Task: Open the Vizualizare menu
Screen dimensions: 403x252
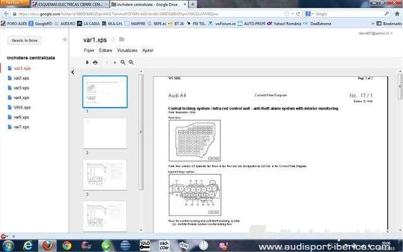Action: click(x=127, y=50)
